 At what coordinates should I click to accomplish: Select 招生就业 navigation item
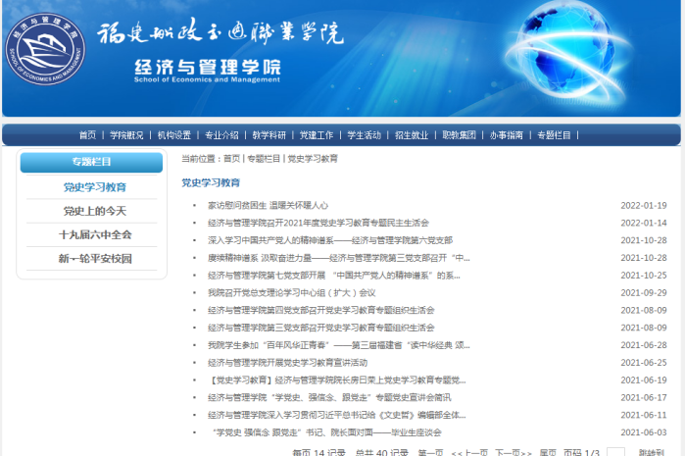pyautogui.click(x=412, y=135)
